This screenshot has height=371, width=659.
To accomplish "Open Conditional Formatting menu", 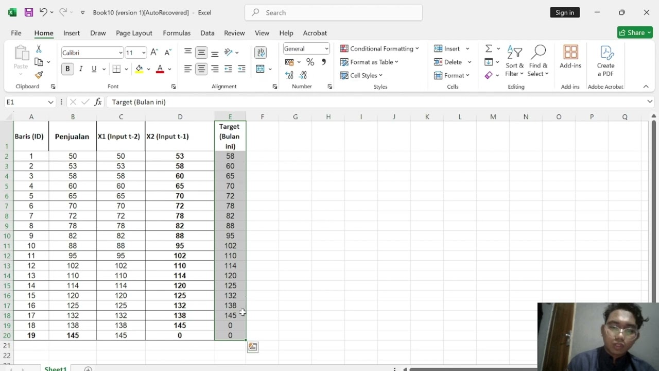I will (379, 48).
